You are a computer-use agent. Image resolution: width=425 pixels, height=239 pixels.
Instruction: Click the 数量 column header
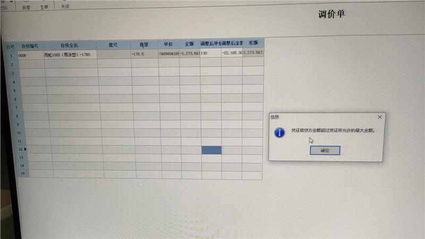coord(143,45)
